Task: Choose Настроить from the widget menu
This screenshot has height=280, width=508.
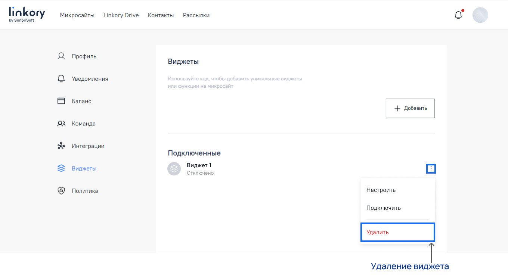Action: pyautogui.click(x=380, y=190)
